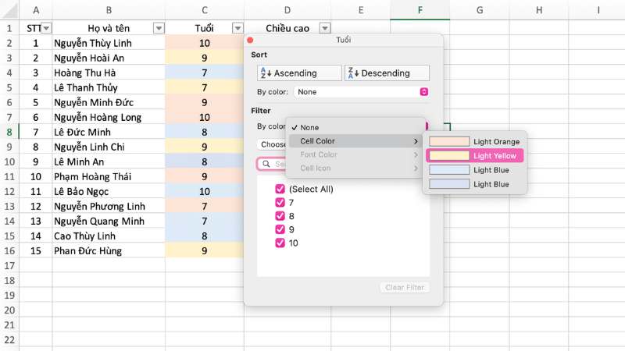Open filter arrow on STT column header
The width and height of the screenshot is (625, 351).
46,28
